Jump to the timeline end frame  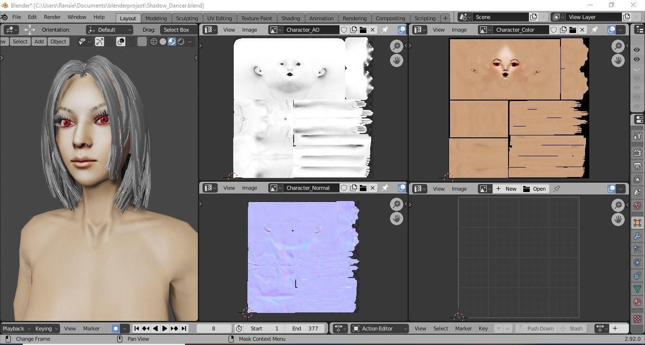(184, 328)
